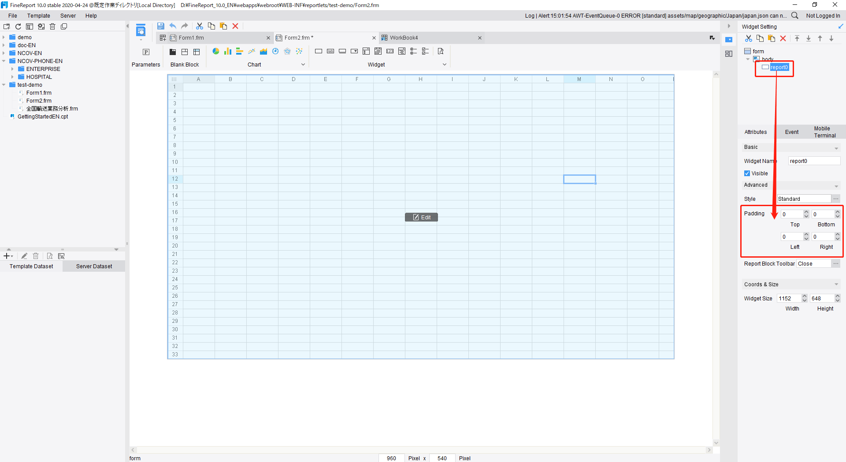Click the Parameters 'P' icon
The height and width of the screenshot is (462, 846).
click(x=146, y=52)
